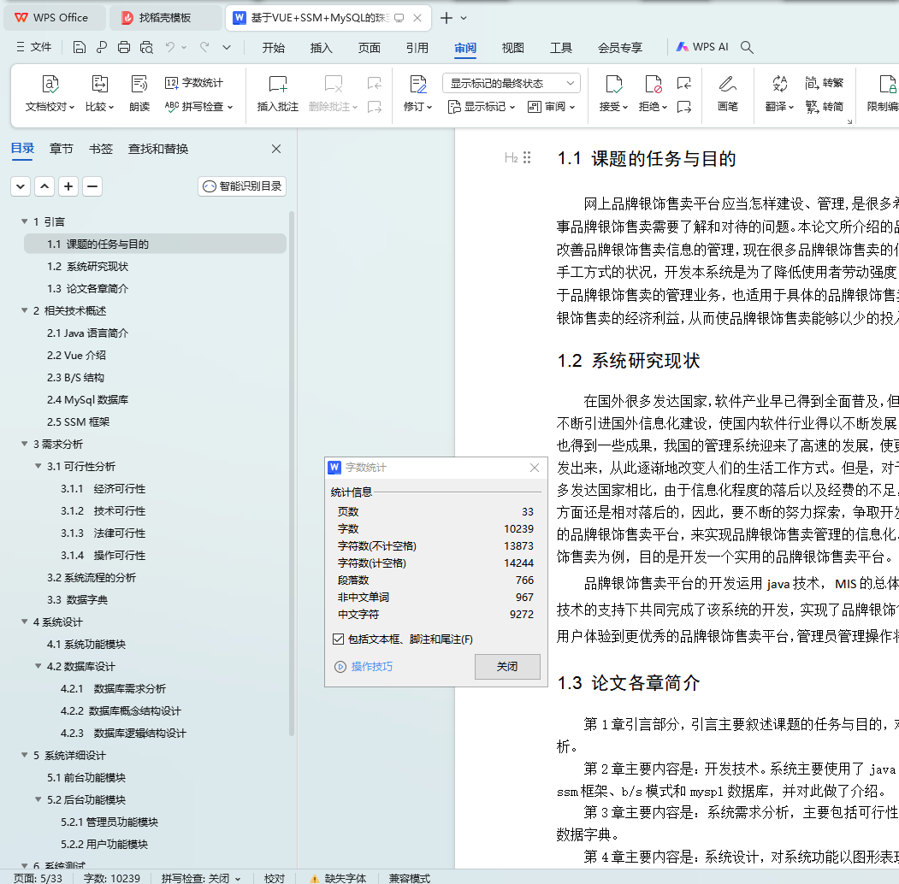The height and width of the screenshot is (884, 899).
Task: Switch navigation pane to 书签
Action: coord(101,149)
